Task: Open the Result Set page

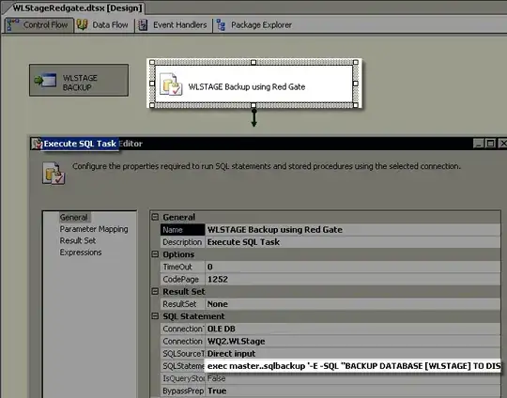Action: click(x=78, y=240)
